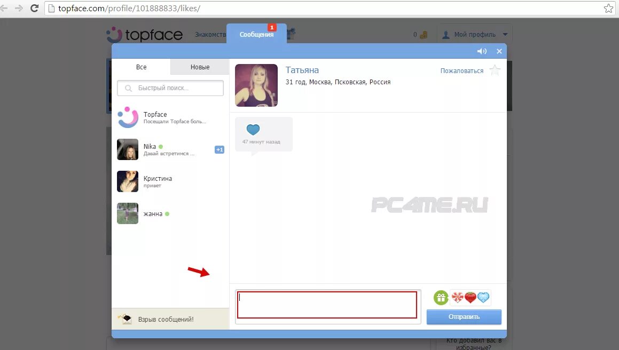Screen dimensions: 619x350
Task: Click the Отправить button
Action: click(x=464, y=317)
